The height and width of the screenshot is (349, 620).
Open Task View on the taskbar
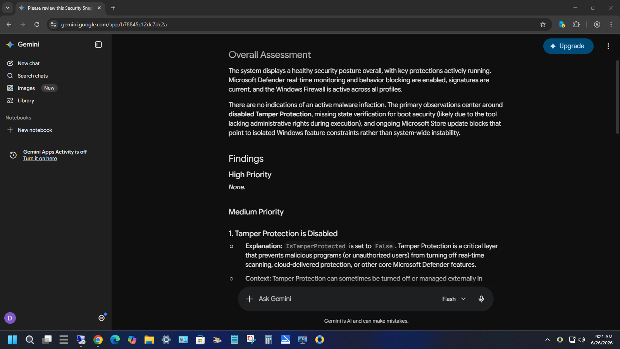[x=47, y=340]
